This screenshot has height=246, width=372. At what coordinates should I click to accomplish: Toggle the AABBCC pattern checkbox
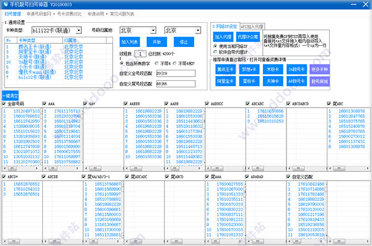207,104
